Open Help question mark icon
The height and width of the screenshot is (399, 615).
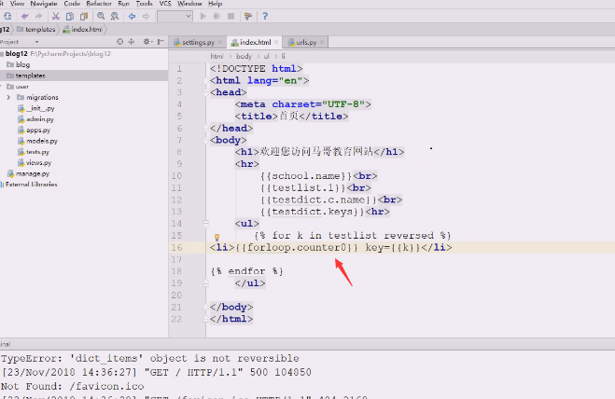265,16
